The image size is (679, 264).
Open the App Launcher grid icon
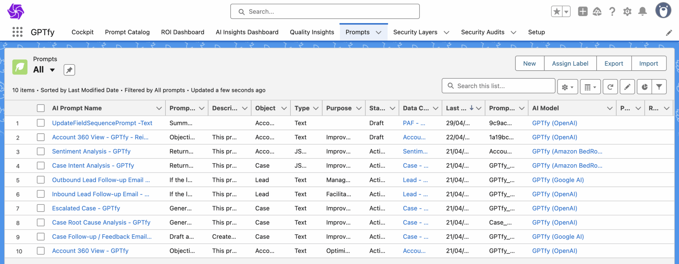(x=17, y=32)
